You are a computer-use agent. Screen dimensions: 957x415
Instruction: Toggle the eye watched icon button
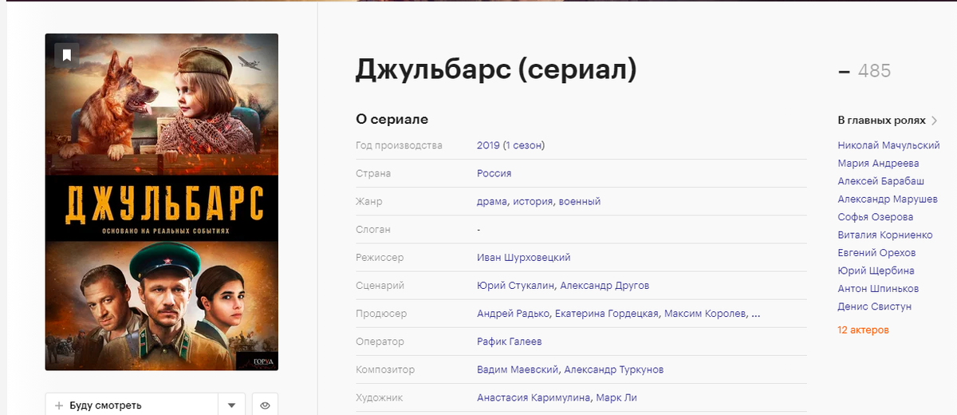265,405
